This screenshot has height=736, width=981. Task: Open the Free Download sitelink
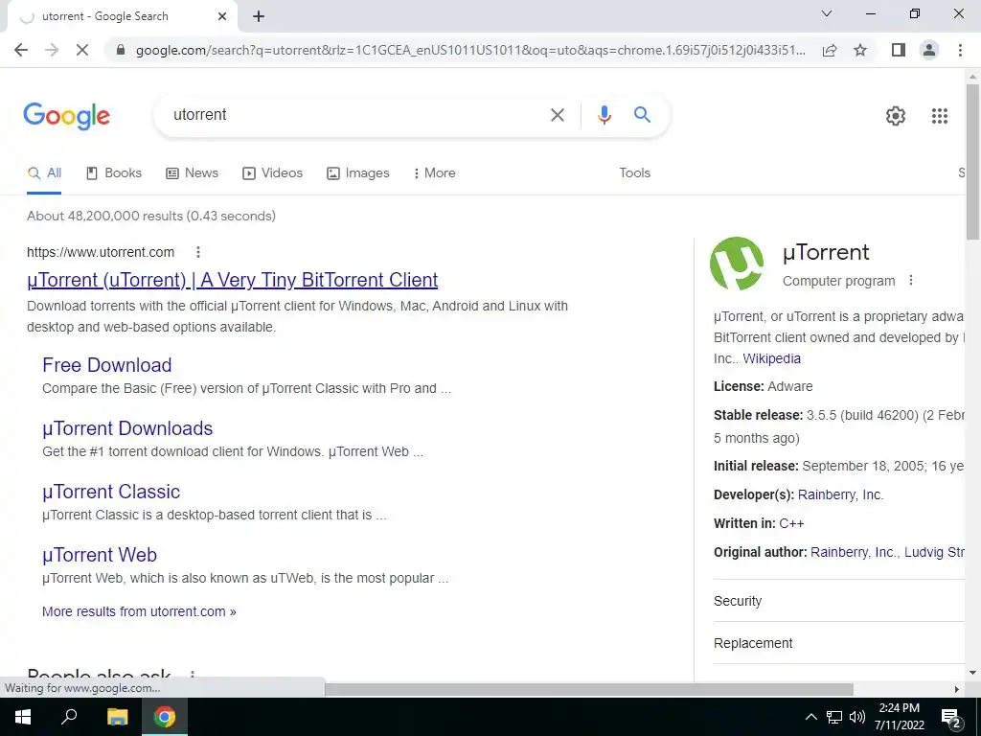pyautogui.click(x=107, y=365)
